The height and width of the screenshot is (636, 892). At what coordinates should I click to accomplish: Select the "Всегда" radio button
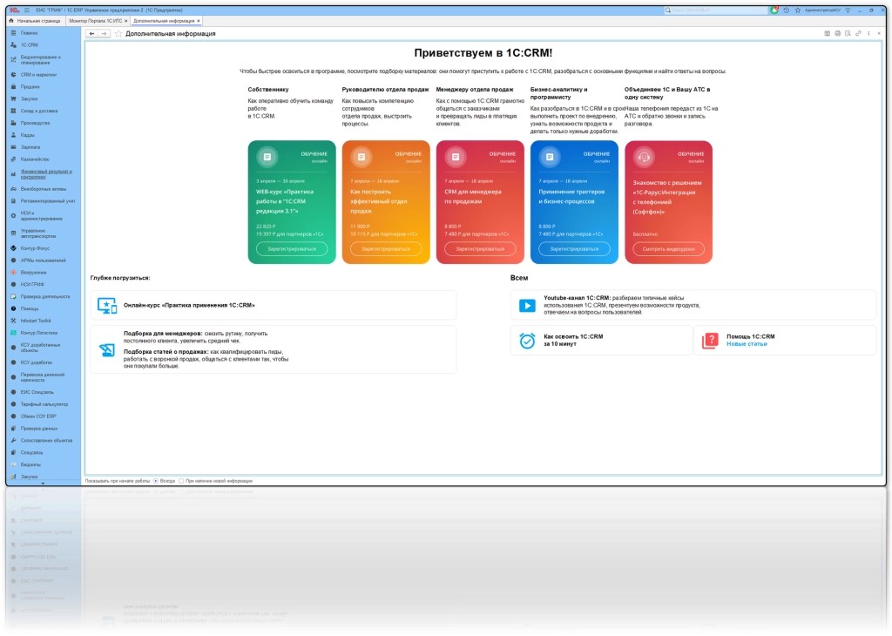coord(156,481)
